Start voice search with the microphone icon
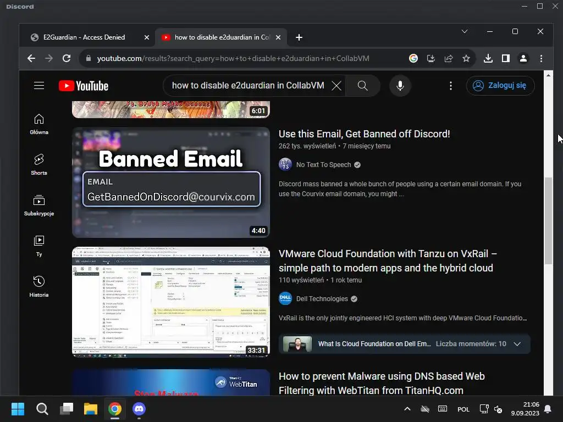This screenshot has height=422, width=563. [400, 86]
